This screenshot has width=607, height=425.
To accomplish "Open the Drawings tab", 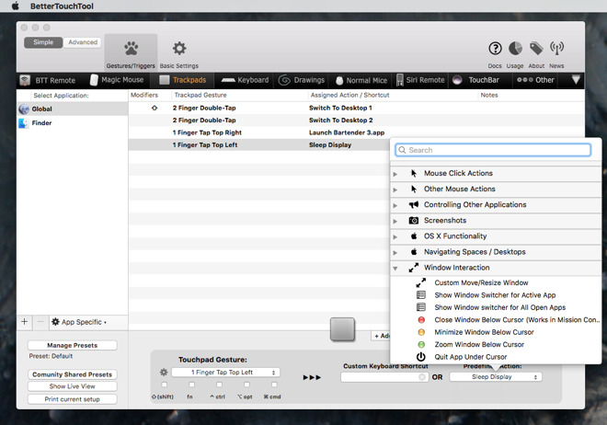I will click(x=302, y=80).
